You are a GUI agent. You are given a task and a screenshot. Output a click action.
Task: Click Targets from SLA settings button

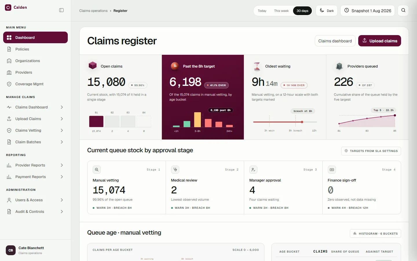pyautogui.click(x=371, y=151)
